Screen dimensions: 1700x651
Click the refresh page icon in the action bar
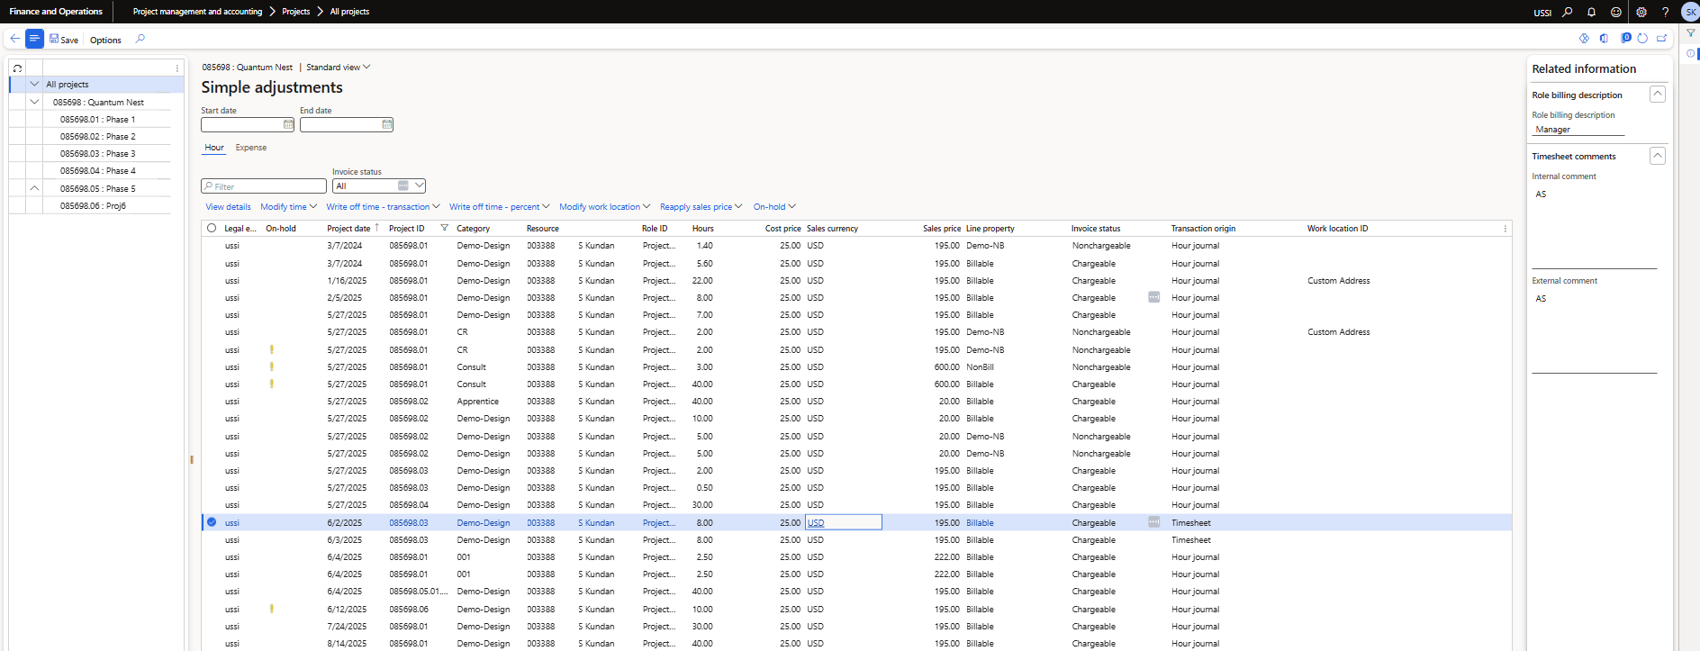(x=1642, y=39)
